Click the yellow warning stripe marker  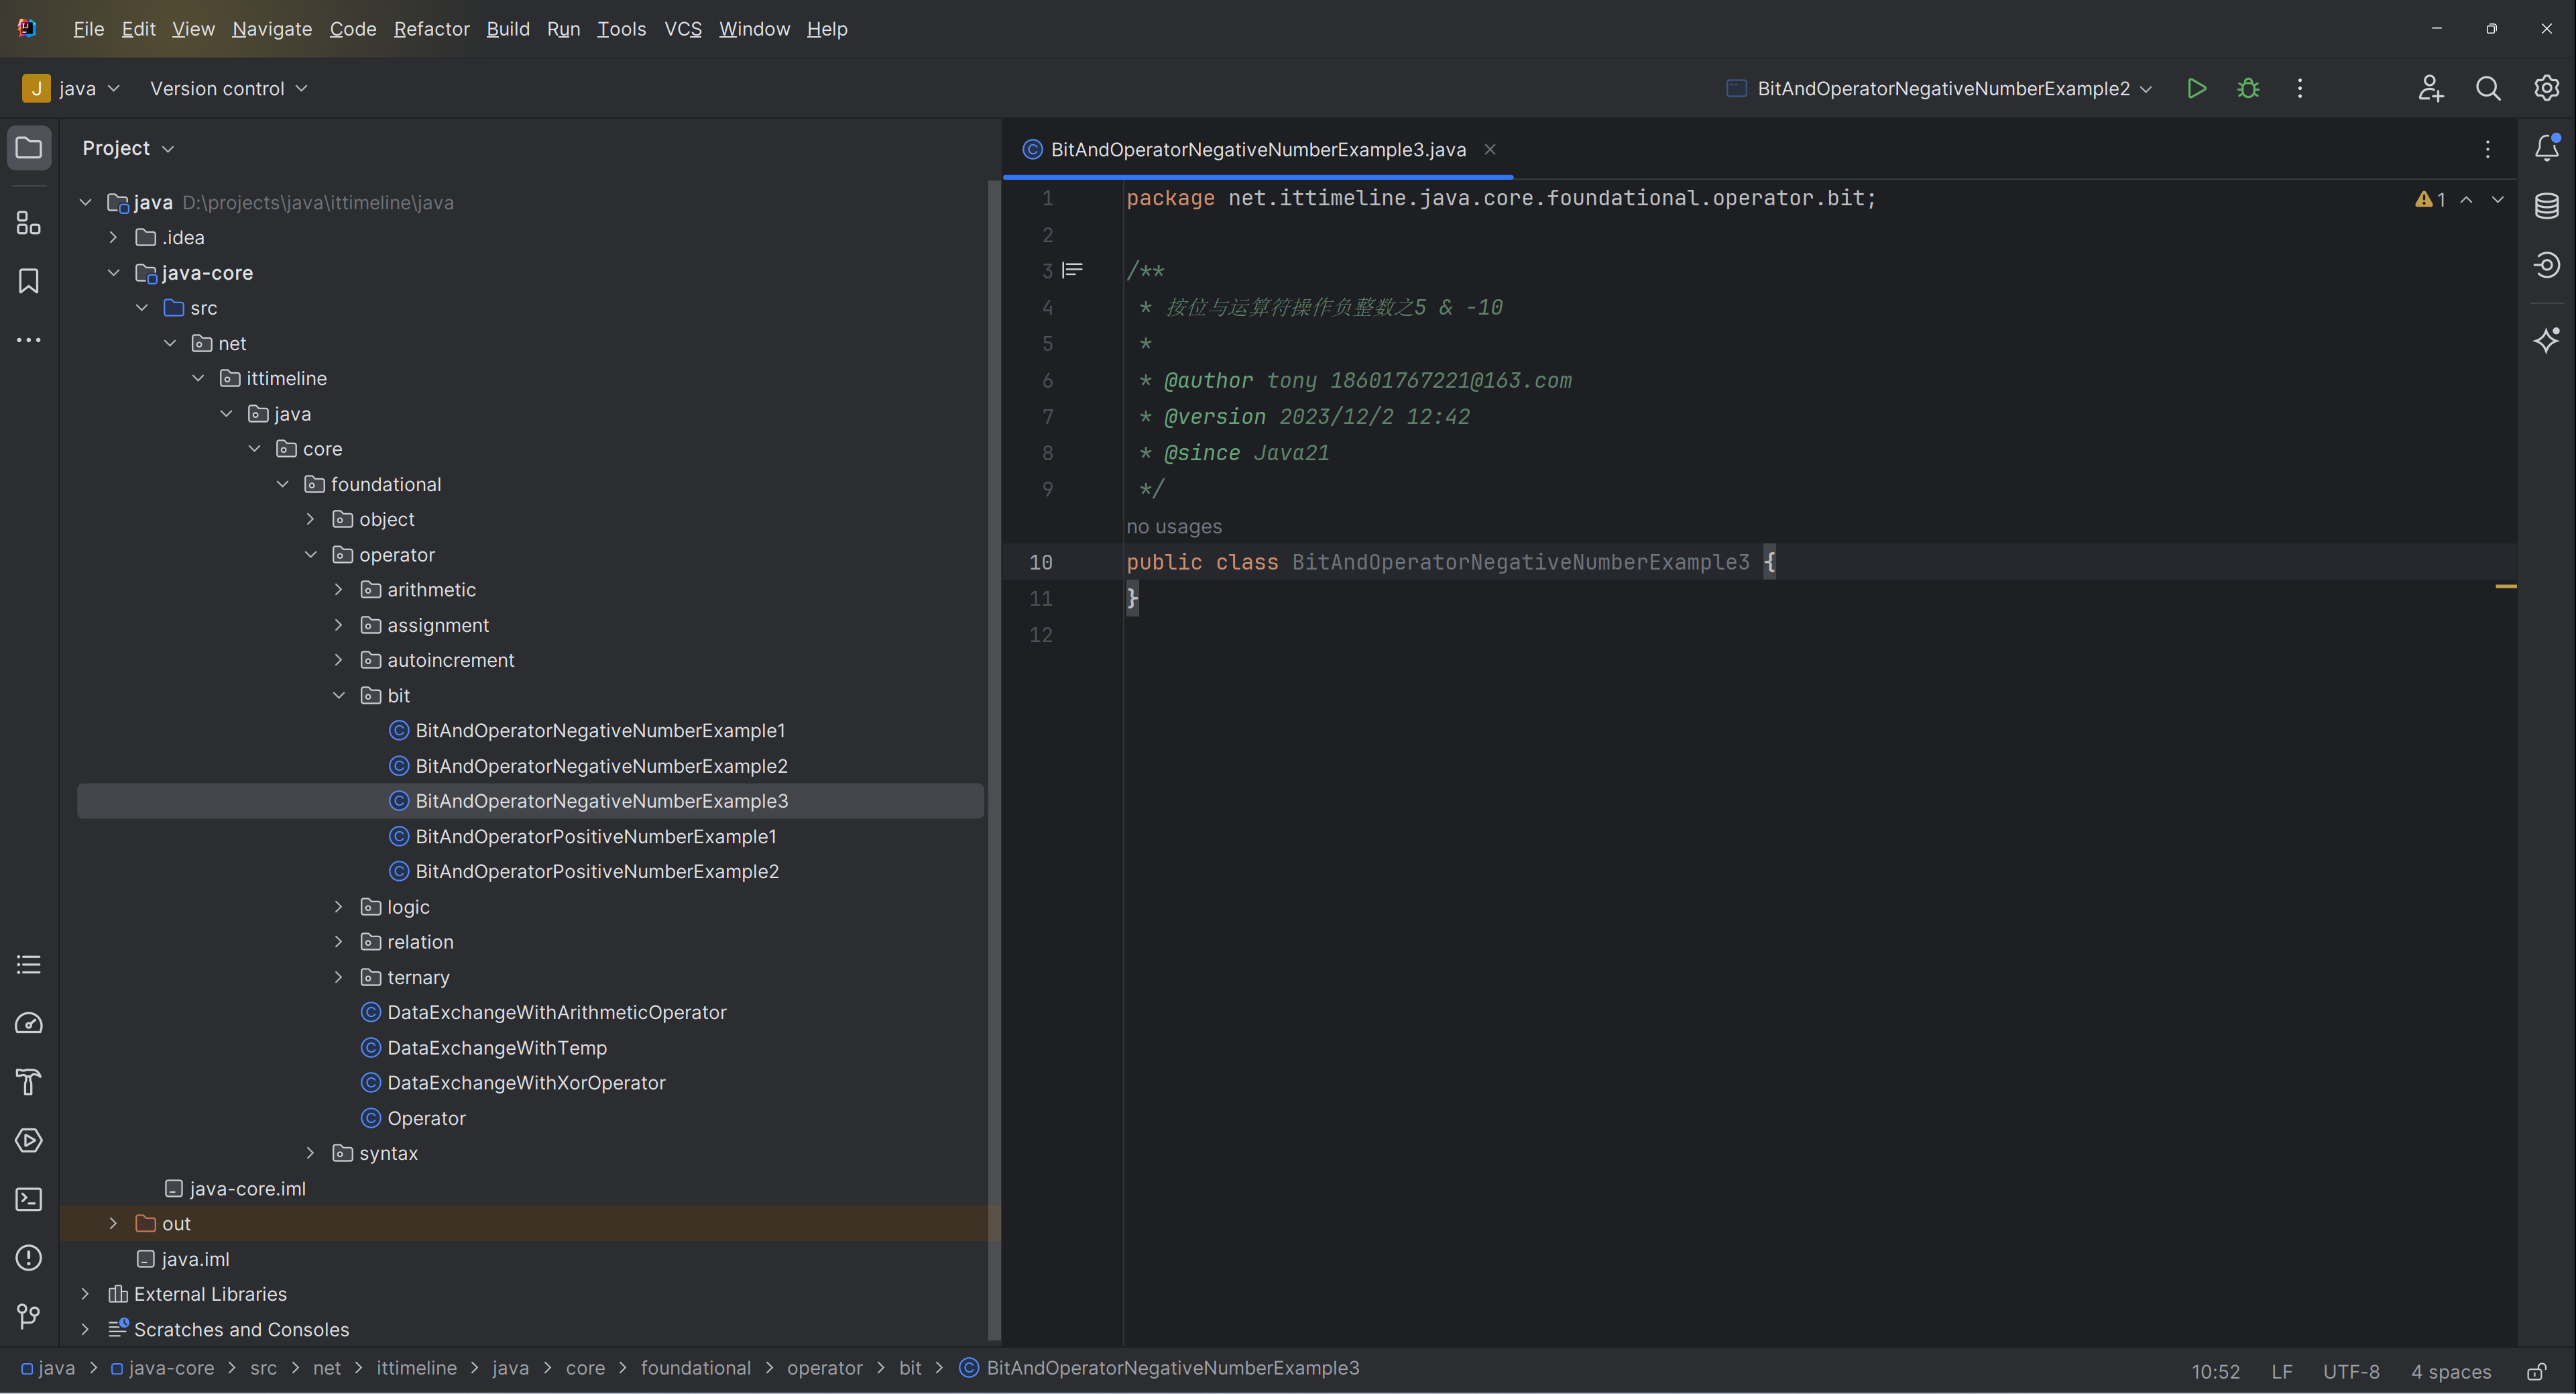[2506, 586]
